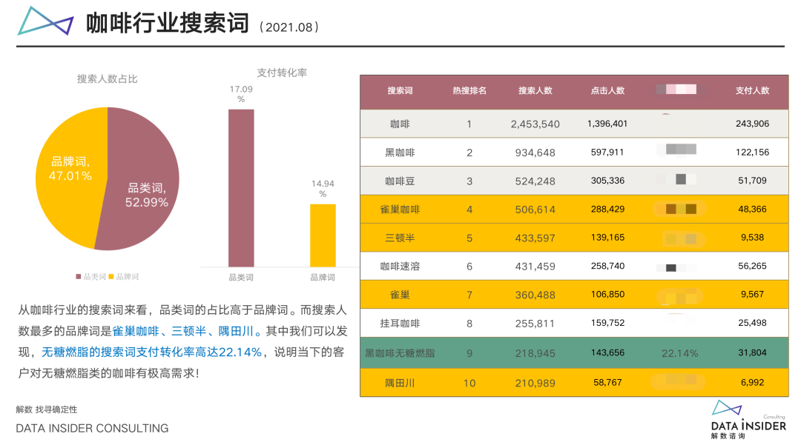Select the tall 17.09% 品类词 bar
801x445 pixels.
pos(241,188)
